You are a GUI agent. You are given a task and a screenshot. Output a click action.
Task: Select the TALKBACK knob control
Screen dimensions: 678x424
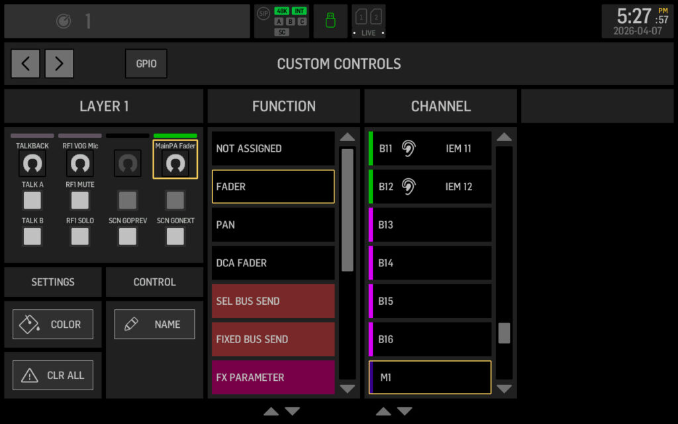point(32,163)
